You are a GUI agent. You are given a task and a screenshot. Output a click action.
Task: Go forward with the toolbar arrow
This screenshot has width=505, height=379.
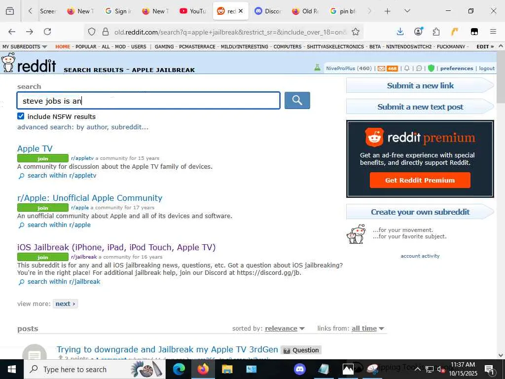click(29, 32)
